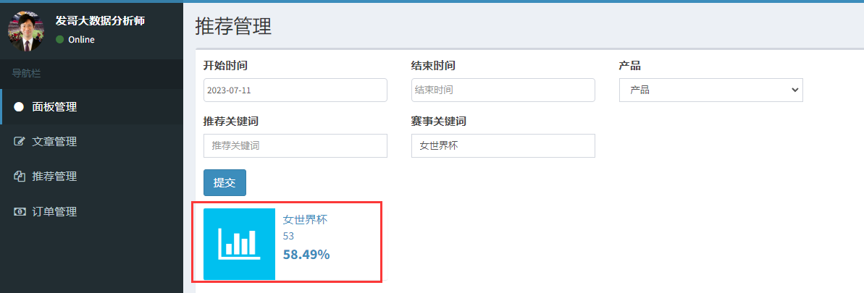Click the 推荐关键词 input box
The width and height of the screenshot is (864, 293).
pyautogui.click(x=295, y=146)
